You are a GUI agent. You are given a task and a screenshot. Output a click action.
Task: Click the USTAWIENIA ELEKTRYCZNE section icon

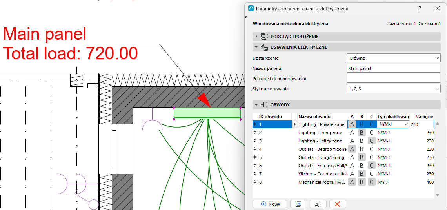coord(264,47)
